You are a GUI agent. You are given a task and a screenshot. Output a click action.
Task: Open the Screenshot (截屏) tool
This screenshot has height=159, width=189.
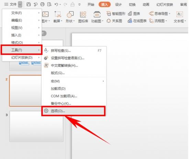click(58, 17)
